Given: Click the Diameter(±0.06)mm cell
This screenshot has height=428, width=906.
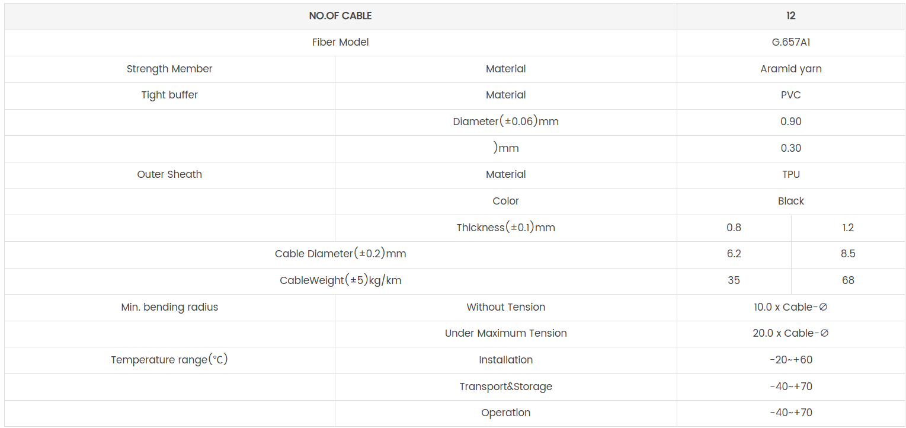Looking at the screenshot, I should click(505, 122).
